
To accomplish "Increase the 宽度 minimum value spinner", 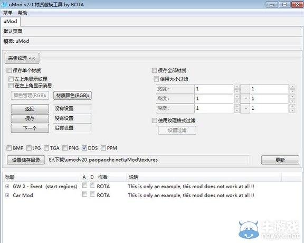I will [x=237, y=87].
